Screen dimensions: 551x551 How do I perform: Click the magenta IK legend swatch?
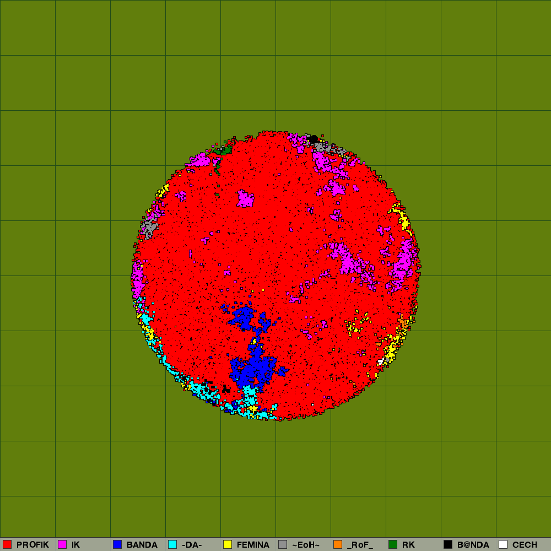(x=62, y=544)
